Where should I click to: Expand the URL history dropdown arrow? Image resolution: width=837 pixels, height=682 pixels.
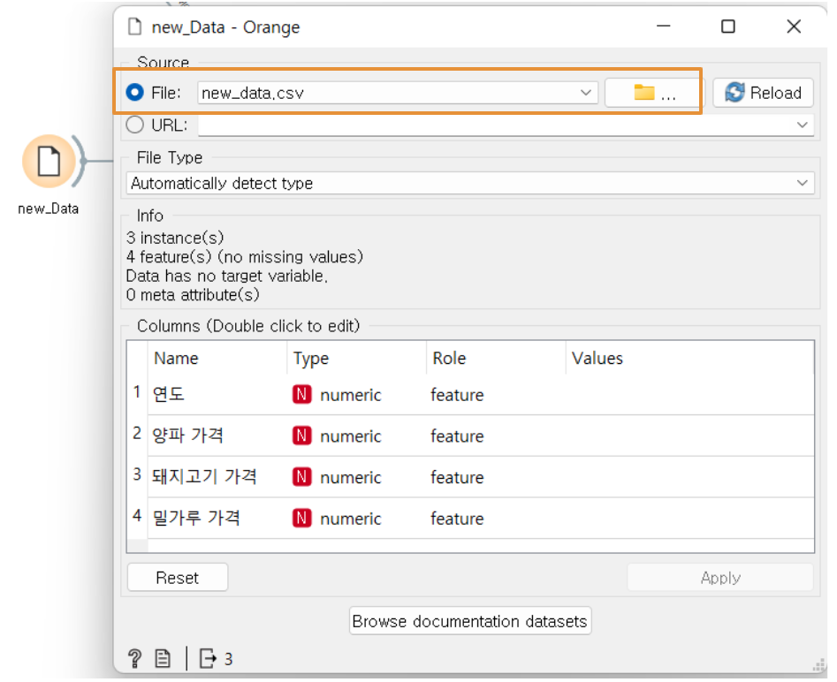point(802,125)
